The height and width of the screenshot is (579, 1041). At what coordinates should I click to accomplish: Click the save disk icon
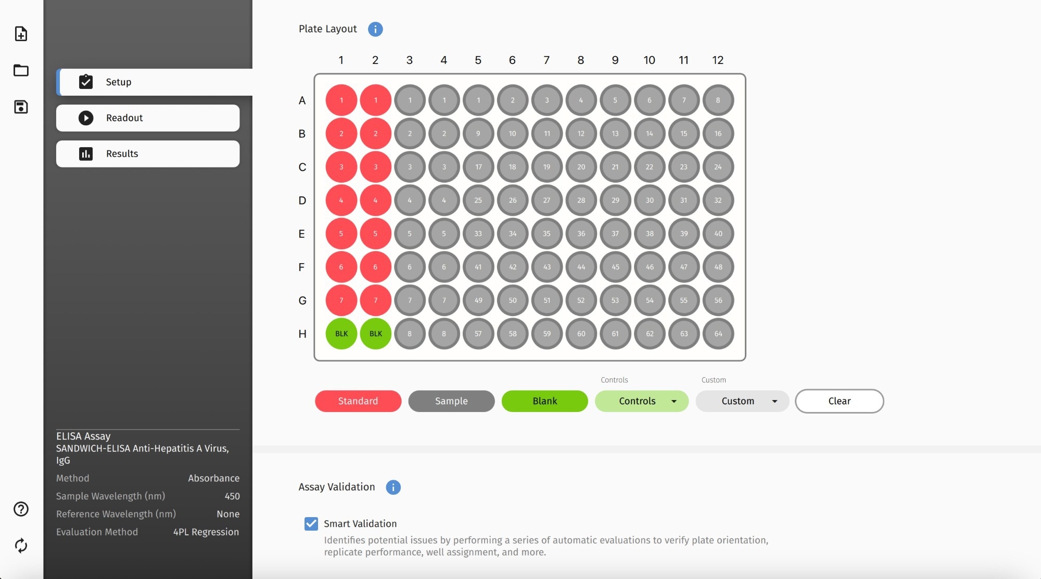click(21, 107)
